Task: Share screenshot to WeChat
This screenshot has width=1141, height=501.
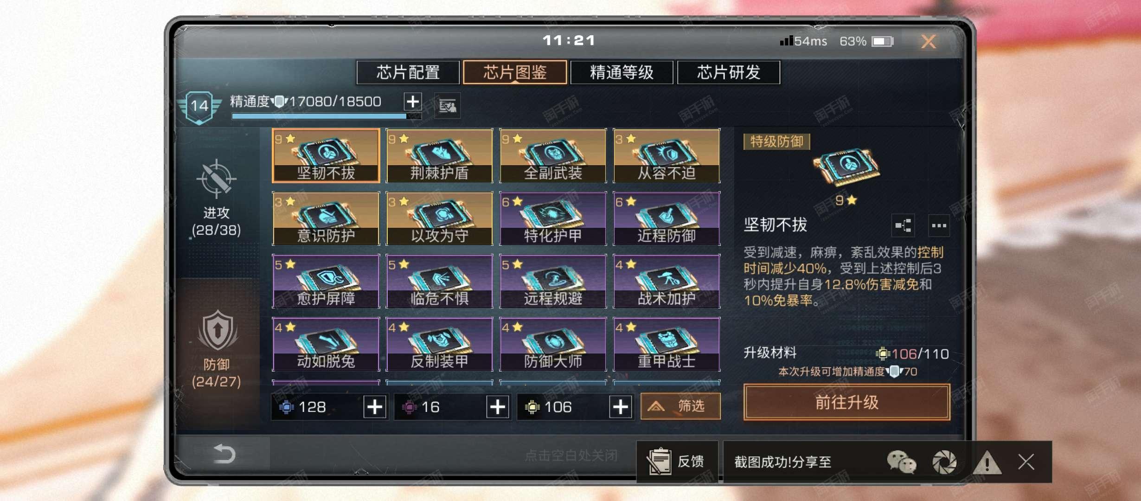Action: tap(901, 462)
